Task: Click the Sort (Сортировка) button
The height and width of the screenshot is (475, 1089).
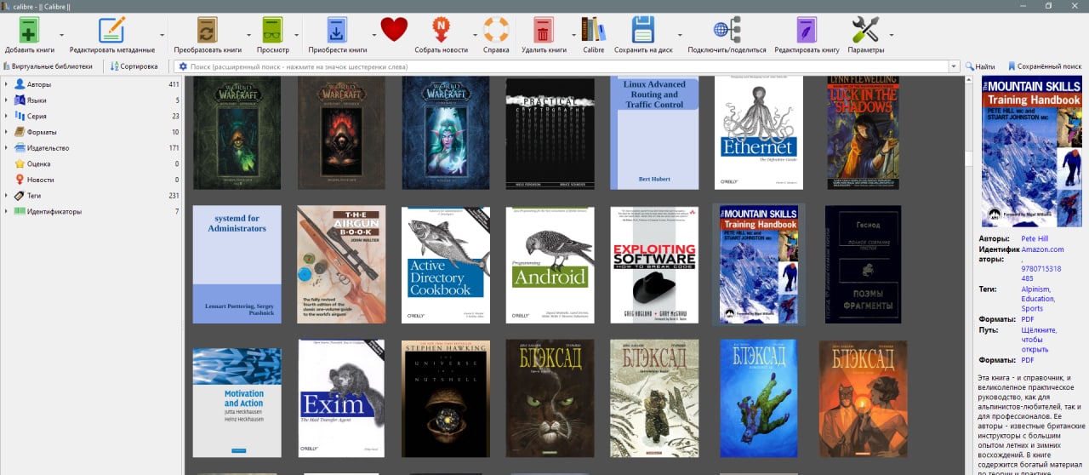Action: [134, 66]
